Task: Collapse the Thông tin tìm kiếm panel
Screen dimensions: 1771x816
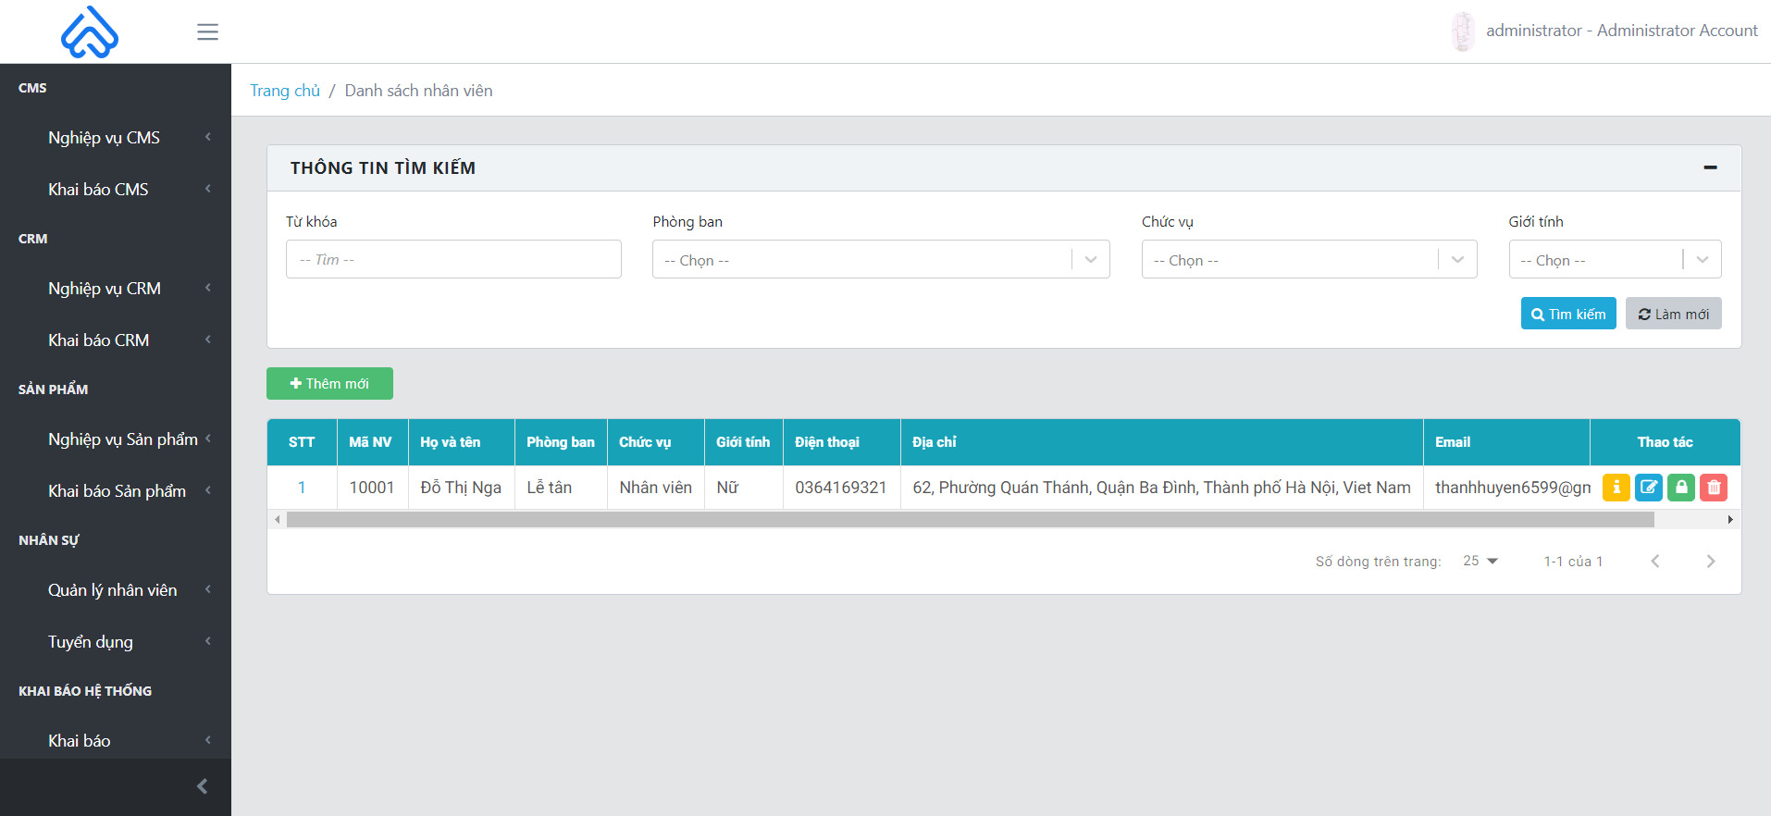Action: [x=1710, y=167]
